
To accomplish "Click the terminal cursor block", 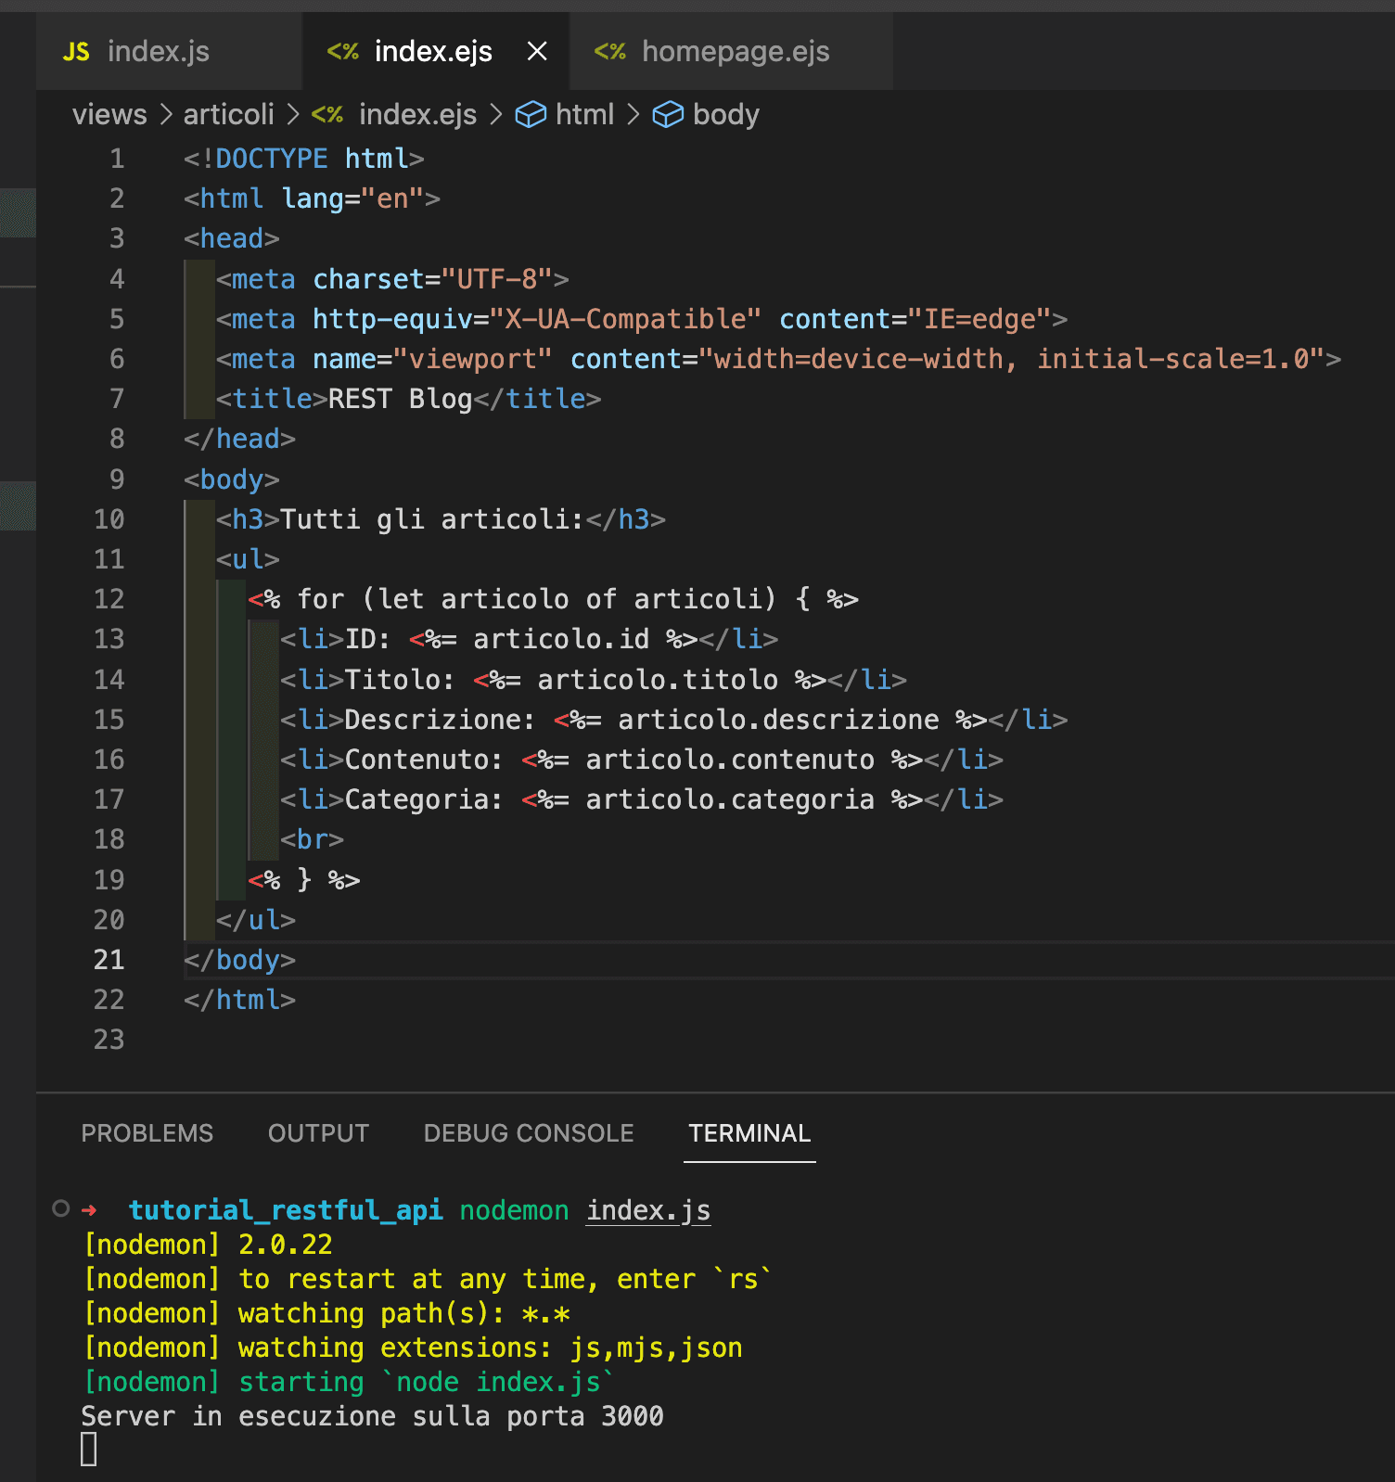I will (x=88, y=1450).
